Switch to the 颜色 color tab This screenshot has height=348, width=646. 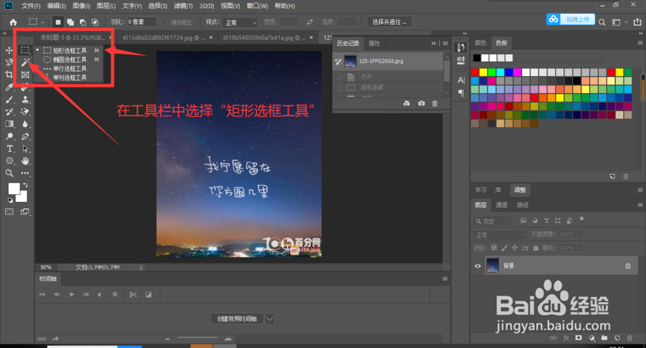point(481,43)
